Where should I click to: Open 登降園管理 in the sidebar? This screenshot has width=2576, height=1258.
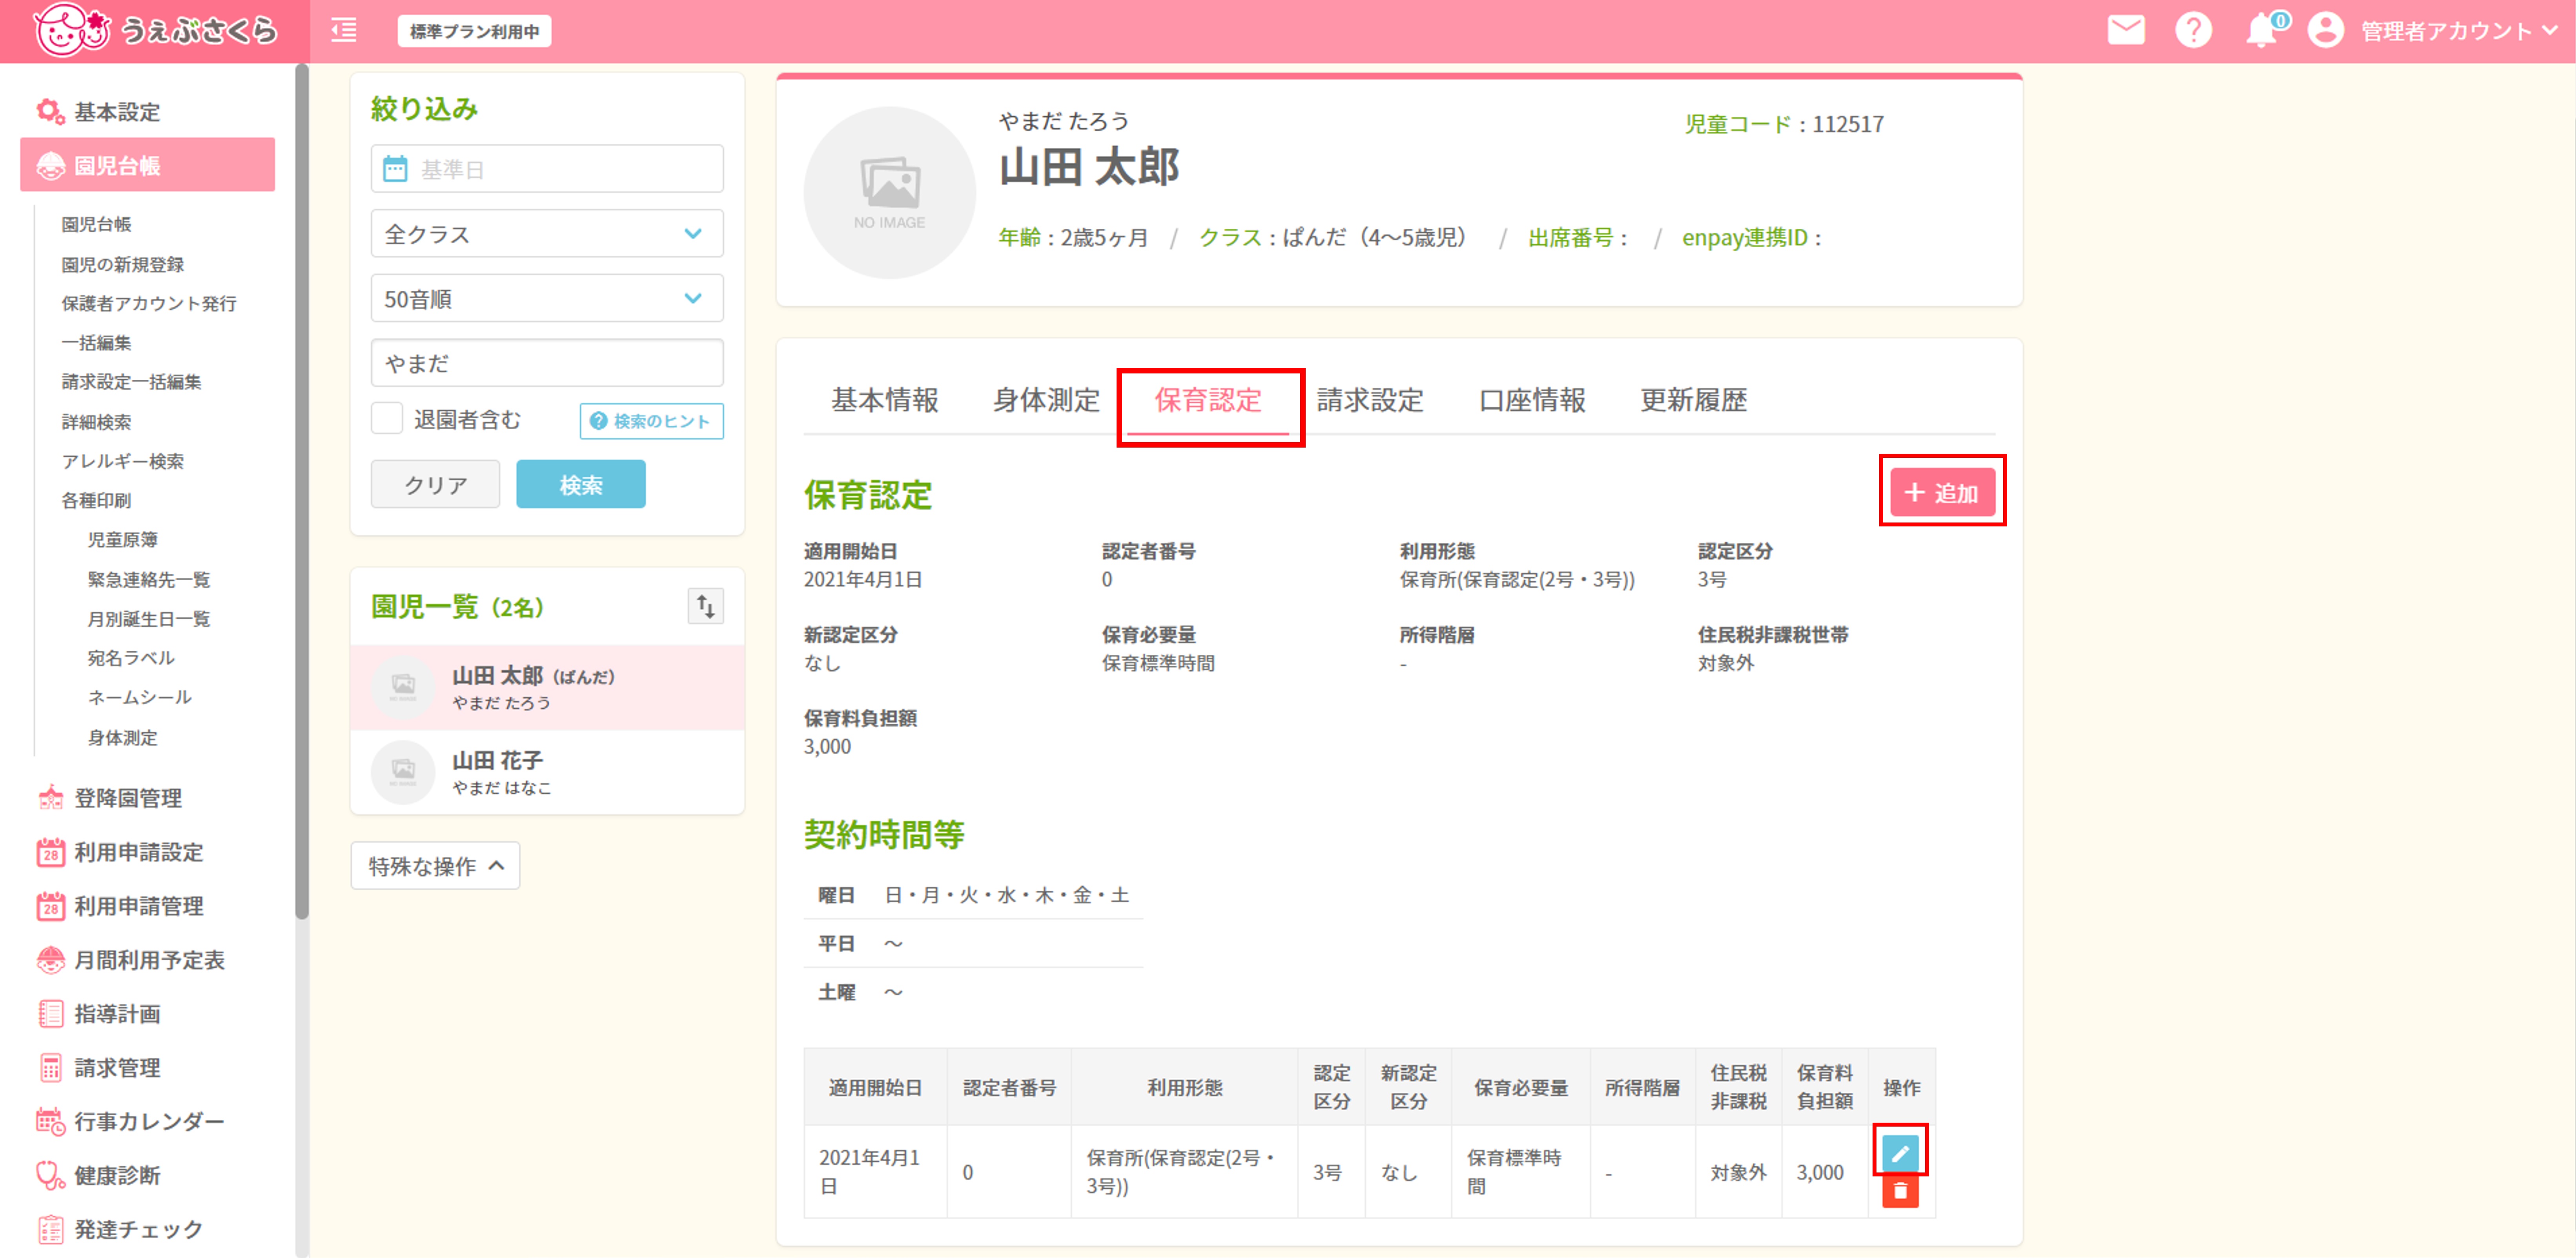click(x=109, y=798)
